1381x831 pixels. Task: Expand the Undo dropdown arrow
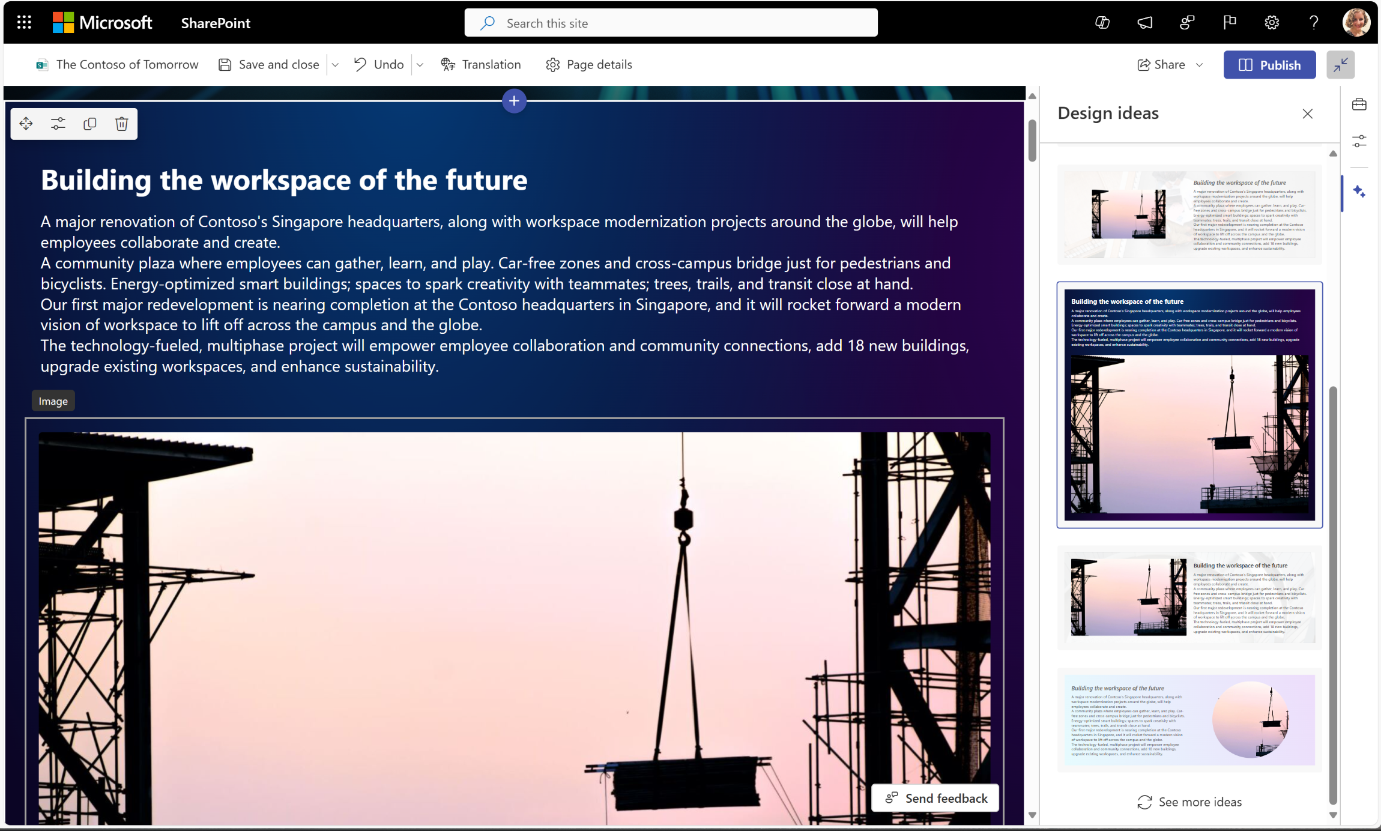422,64
